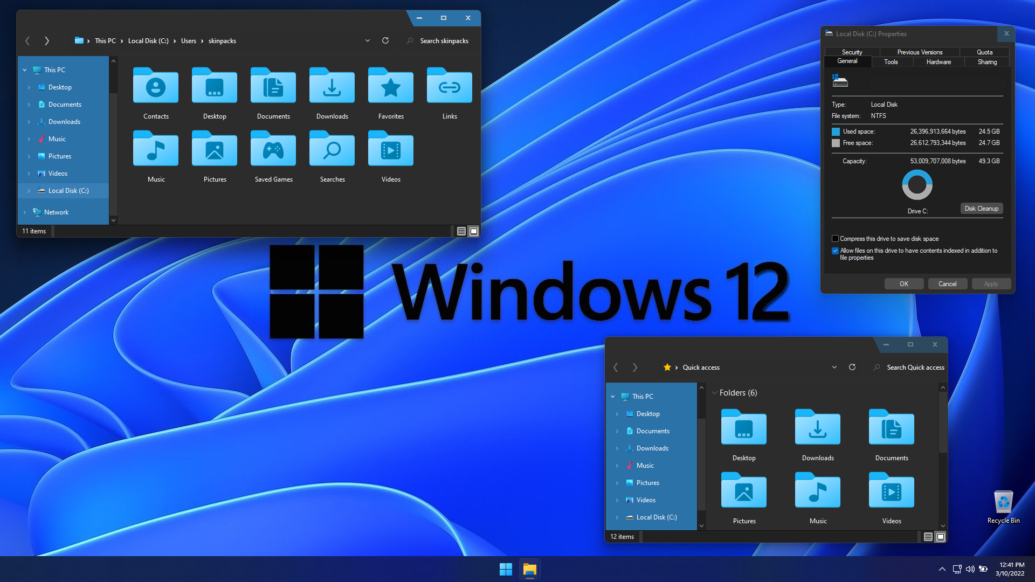Open the Pictures folder in skinpacks window

pyautogui.click(x=215, y=156)
